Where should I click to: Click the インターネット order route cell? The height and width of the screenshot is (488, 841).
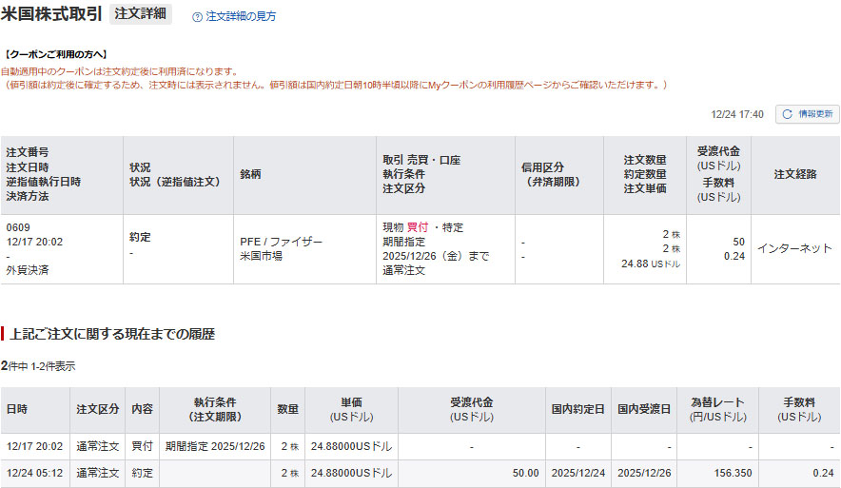(794, 248)
